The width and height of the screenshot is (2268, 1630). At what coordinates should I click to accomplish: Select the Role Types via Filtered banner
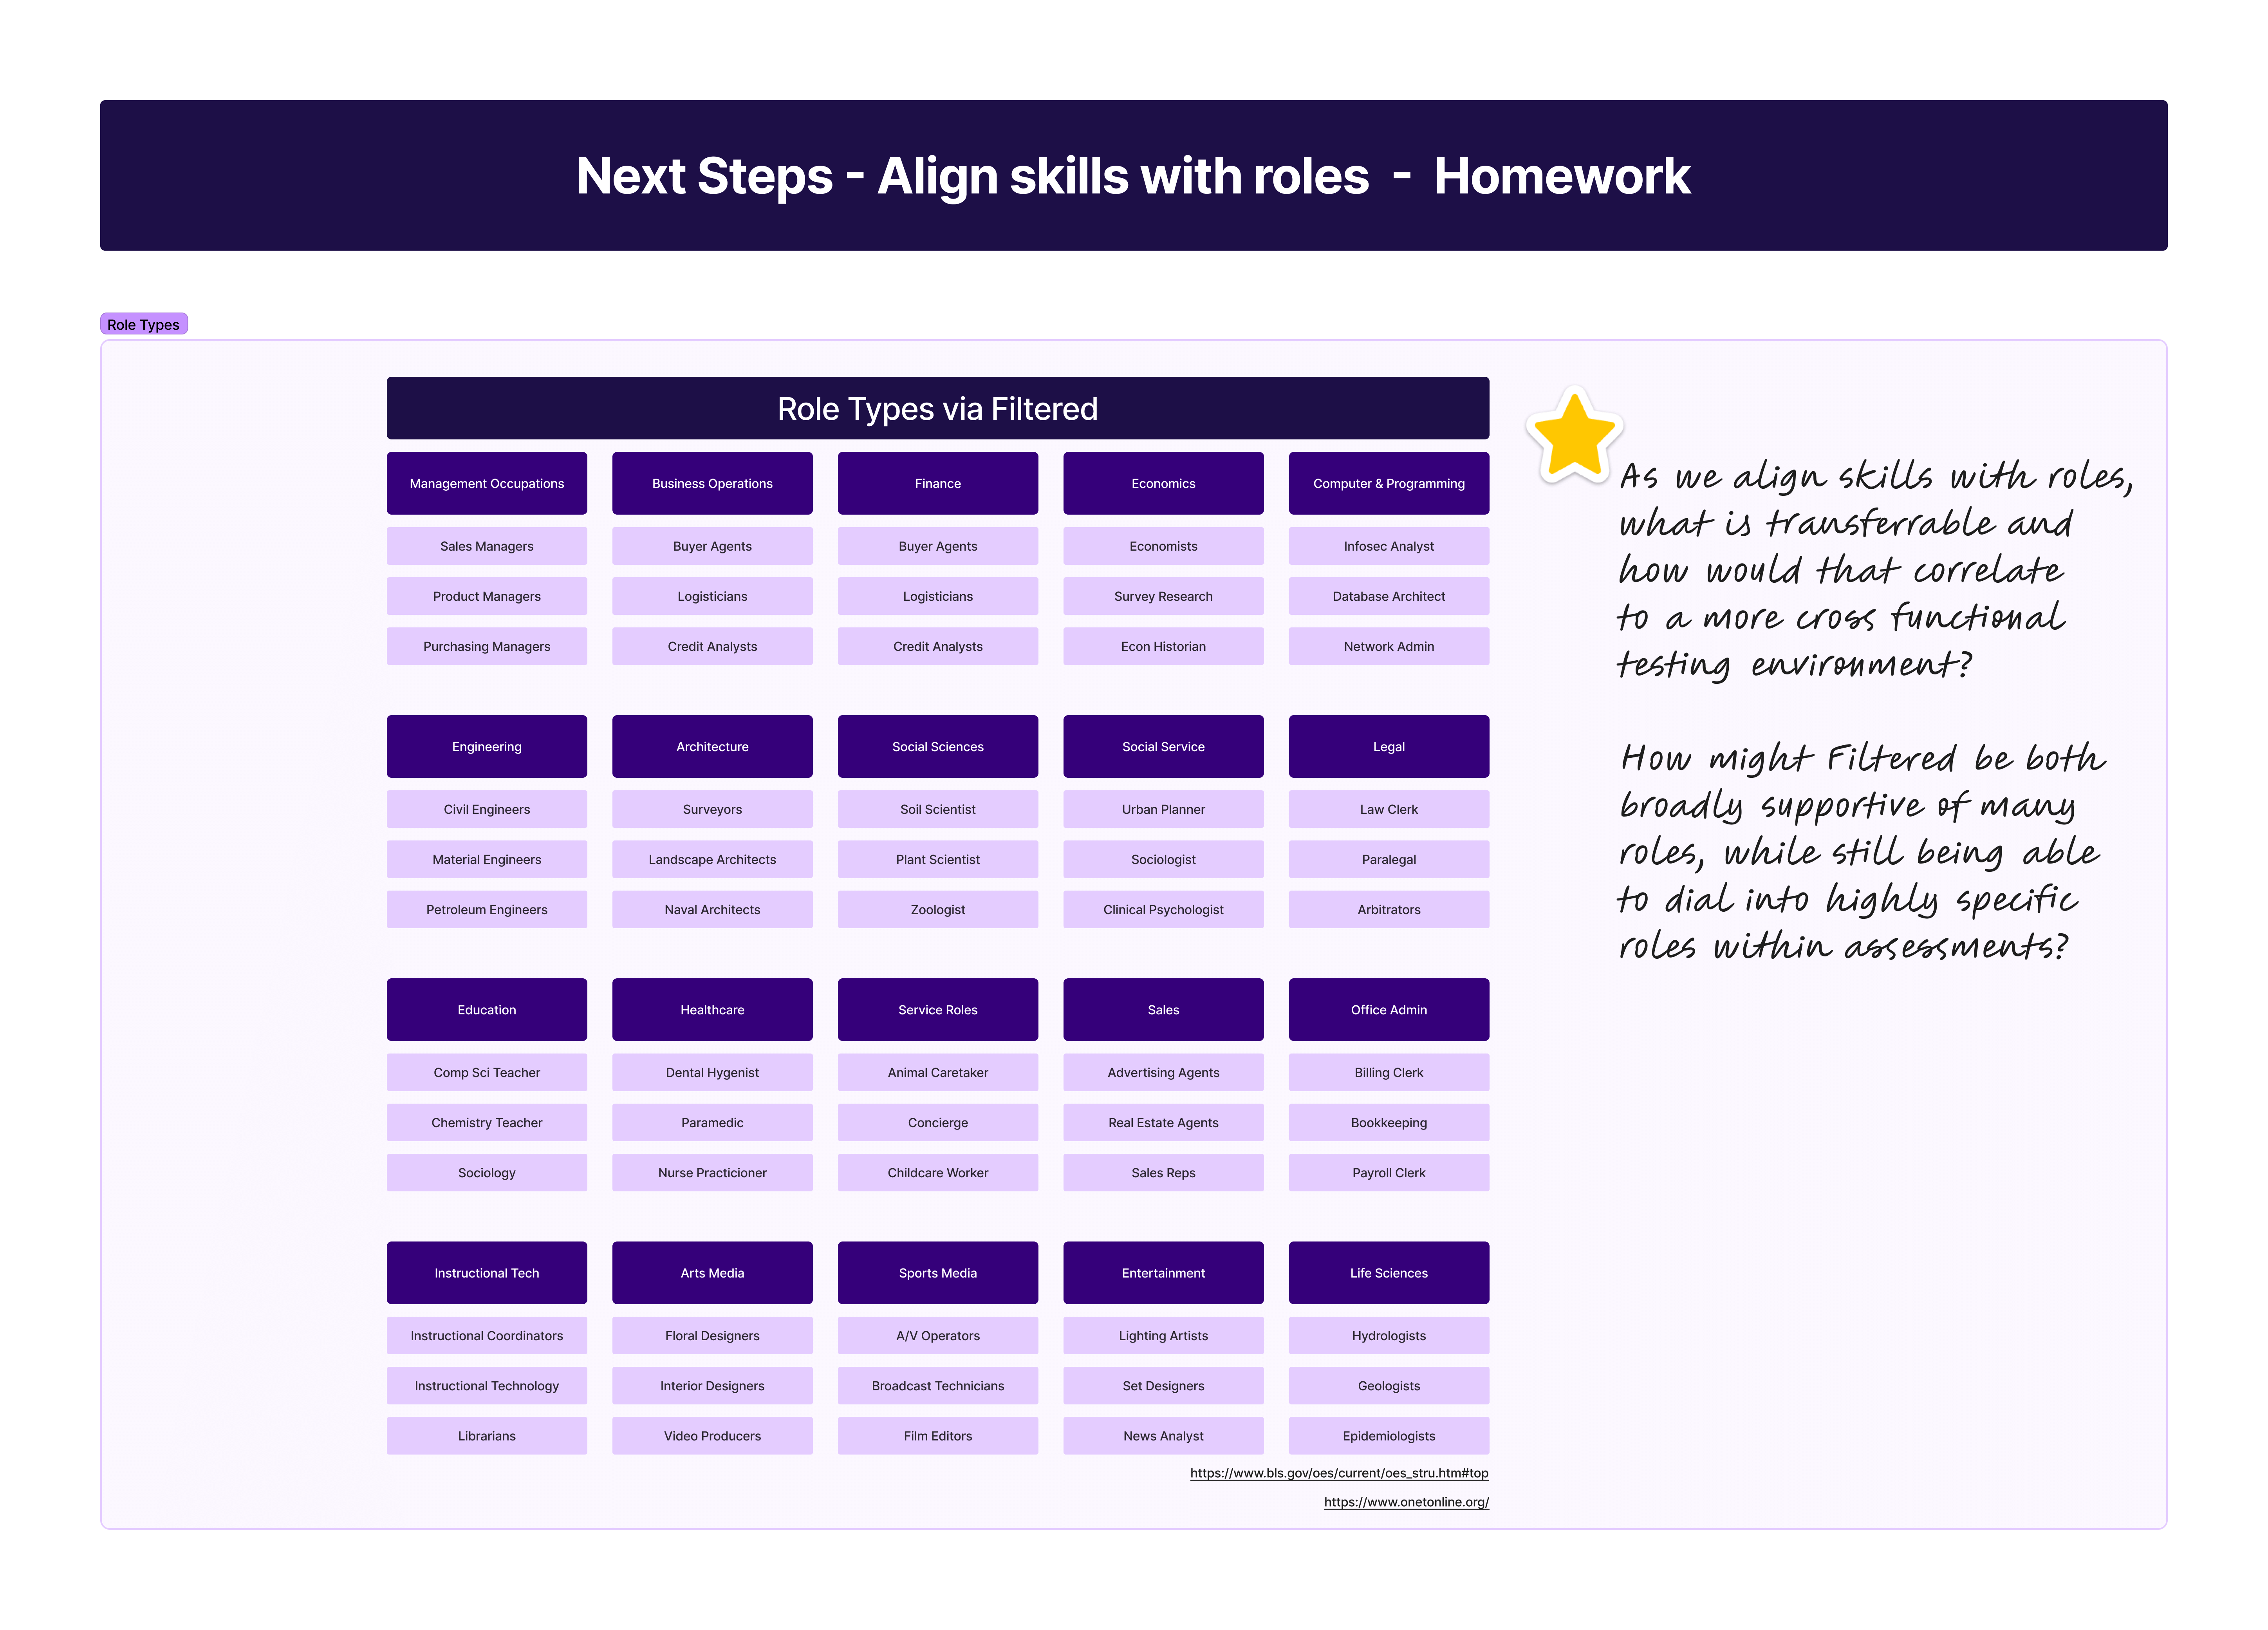(937, 408)
